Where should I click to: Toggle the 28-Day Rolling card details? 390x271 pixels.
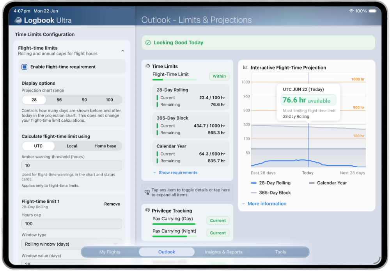pyautogui.click(x=191, y=97)
